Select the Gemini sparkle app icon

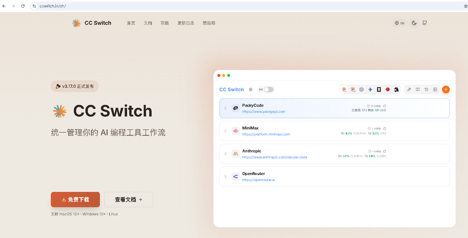(370, 90)
